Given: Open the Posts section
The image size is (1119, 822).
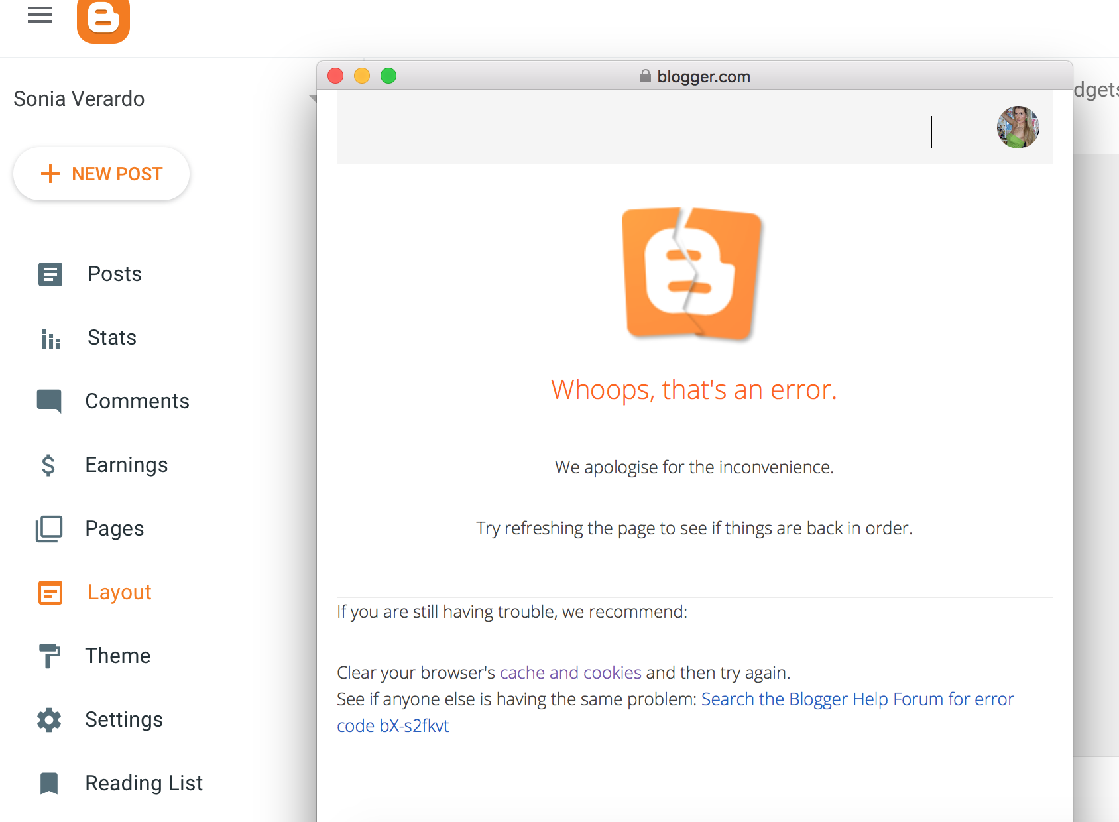Looking at the screenshot, I should [115, 274].
